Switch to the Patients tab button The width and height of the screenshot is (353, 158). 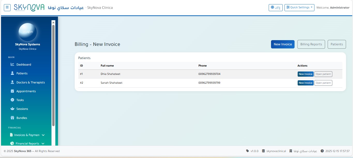(336, 44)
